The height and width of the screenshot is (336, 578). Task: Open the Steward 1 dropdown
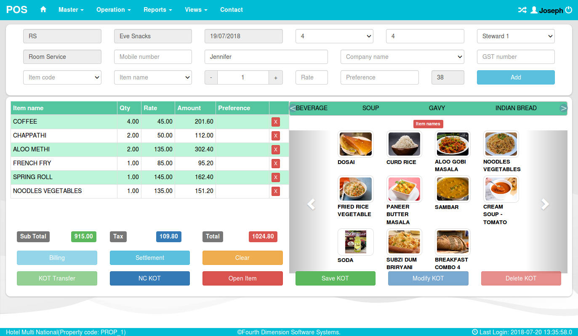point(516,36)
